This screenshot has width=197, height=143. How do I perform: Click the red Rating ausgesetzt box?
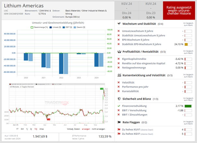pyautogui.click(x=179, y=10)
